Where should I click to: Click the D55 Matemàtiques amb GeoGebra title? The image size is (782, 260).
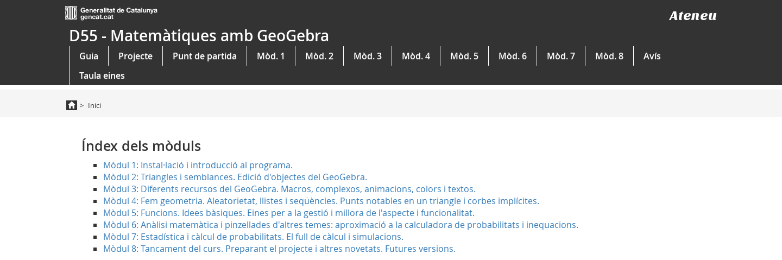click(x=199, y=36)
